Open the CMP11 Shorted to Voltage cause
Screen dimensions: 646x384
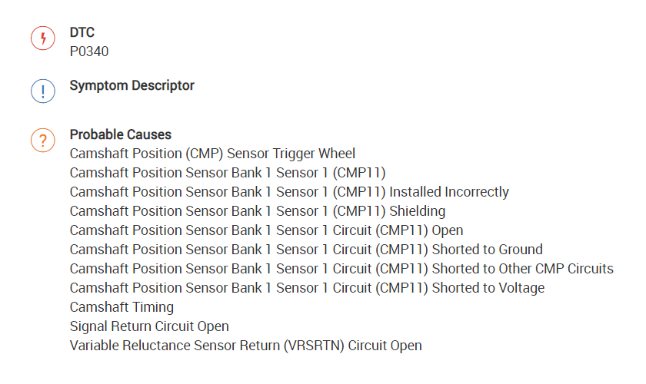[x=306, y=288]
